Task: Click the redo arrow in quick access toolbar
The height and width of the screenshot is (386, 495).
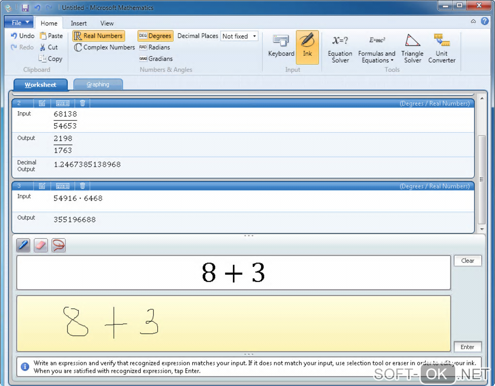Action: 49,7
